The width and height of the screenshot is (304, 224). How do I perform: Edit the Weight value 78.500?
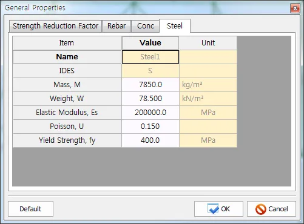click(x=150, y=99)
